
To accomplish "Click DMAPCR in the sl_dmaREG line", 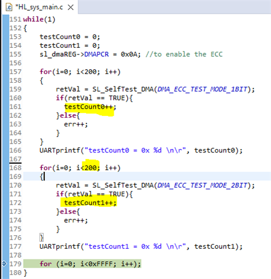I will pos(97,54).
